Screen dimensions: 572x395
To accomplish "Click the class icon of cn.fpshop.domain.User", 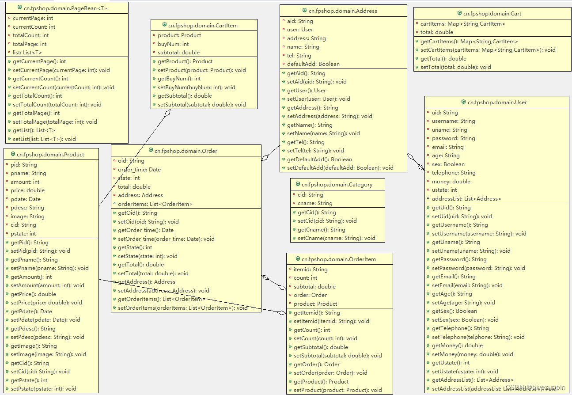I will (x=463, y=102).
